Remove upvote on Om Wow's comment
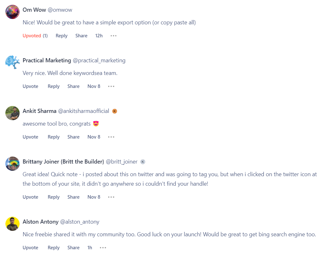 pos(32,36)
